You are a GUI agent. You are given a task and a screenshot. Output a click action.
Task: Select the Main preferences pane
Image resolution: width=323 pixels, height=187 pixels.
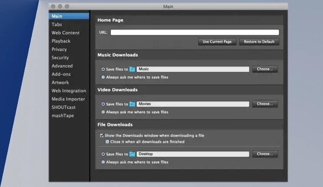click(x=69, y=16)
